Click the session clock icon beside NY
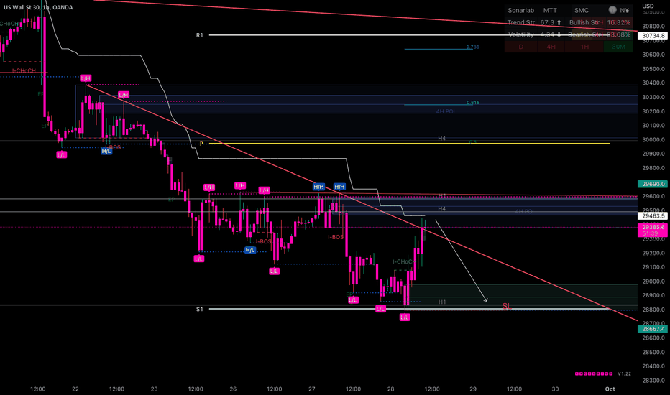This screenshot has width=670, height=395. (612, 10)
